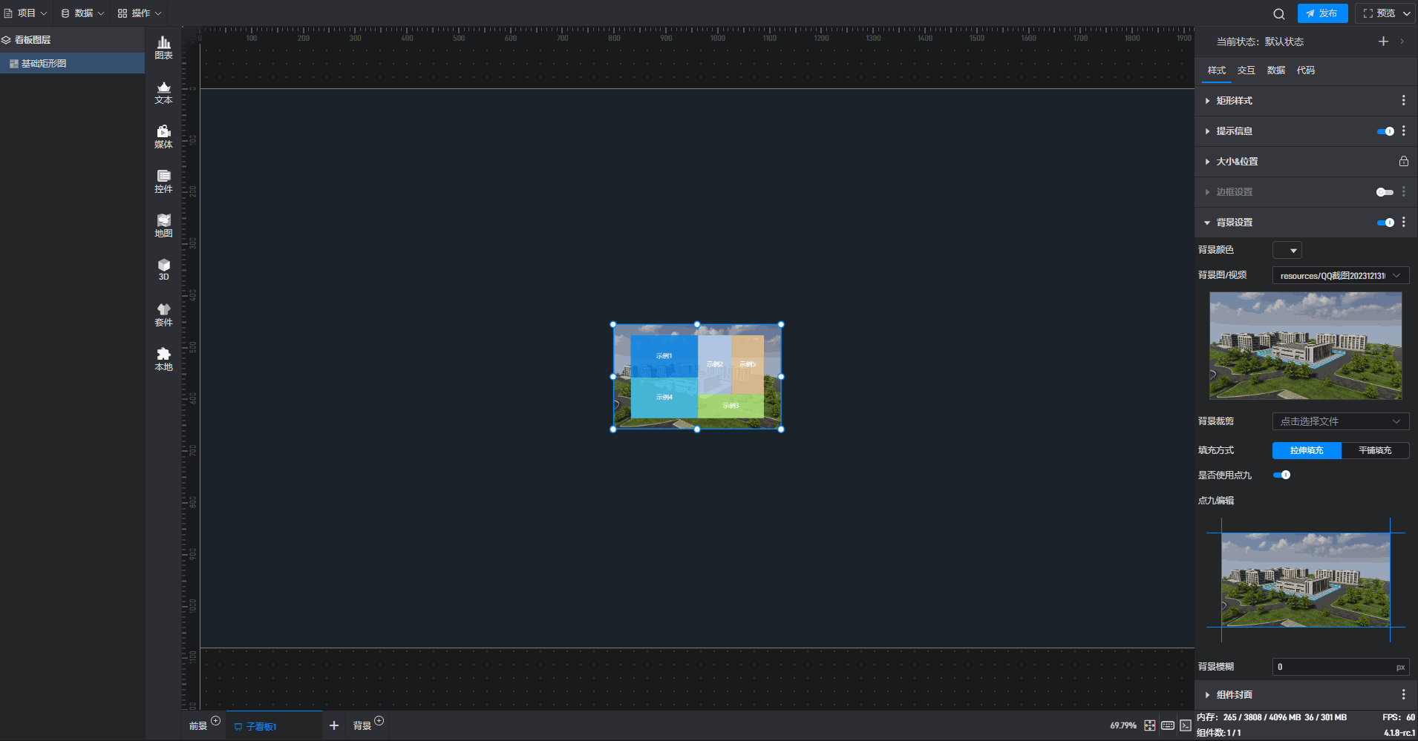The height and width of the screenshot is (741, 1418).
Task: Open the 套件 kit components icon
Action: (x=163, y=314)
